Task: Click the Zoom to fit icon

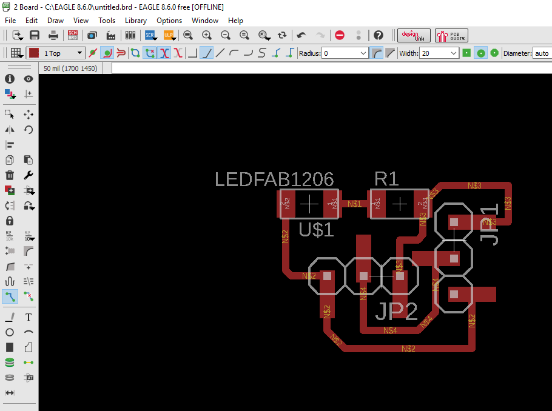Action: tap(188, 35)
